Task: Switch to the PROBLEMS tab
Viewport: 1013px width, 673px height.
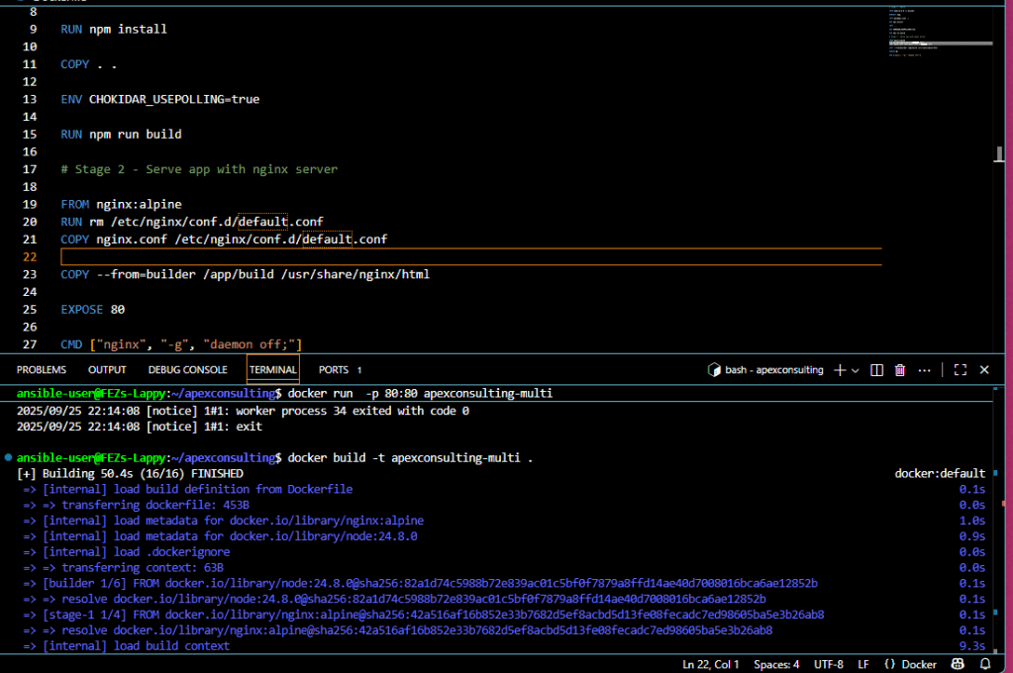Action: click(x=42, y=370)
